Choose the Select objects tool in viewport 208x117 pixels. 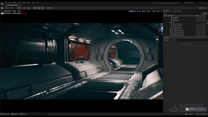pos(129,11)
